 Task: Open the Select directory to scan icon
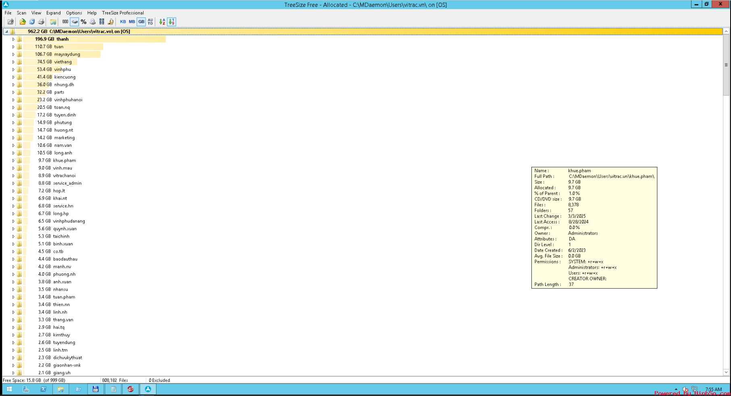[23, 22]
